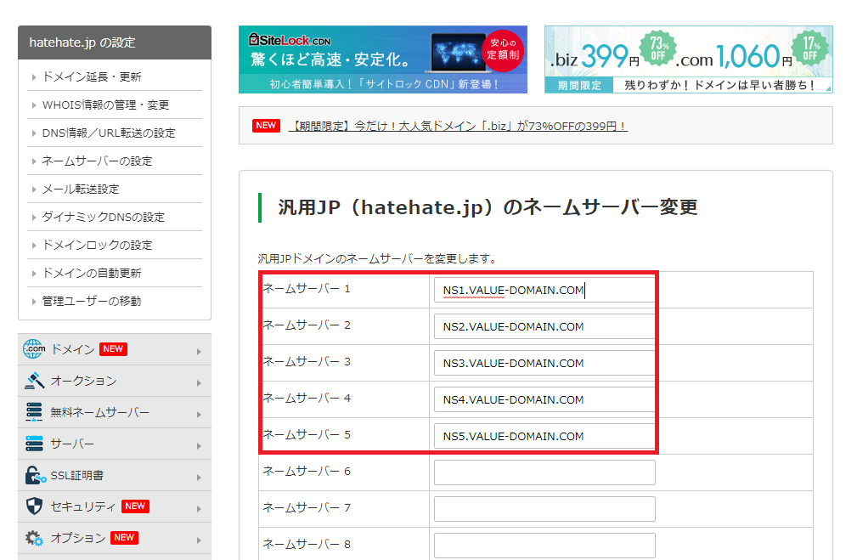Click the empty ネームサーバー 7 field
This screenshot has height=560, width=857.
point(544,509)
